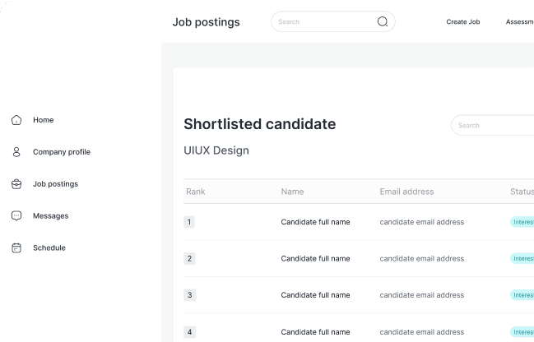This screenshot has width=534, height=342.
Task: Select Messages from the sidebar
Action: 50,216
